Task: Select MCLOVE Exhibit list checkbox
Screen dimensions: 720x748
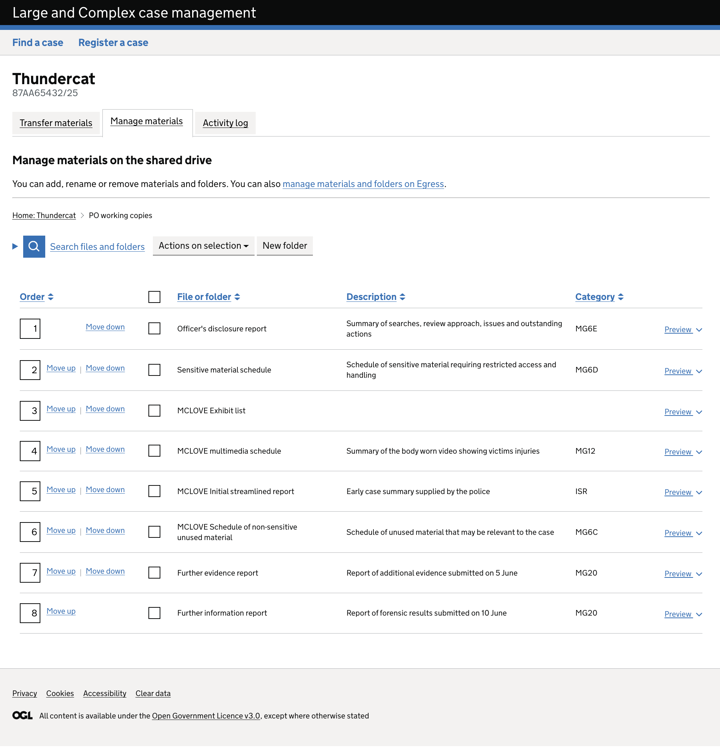Action: [x=154, y=411]
